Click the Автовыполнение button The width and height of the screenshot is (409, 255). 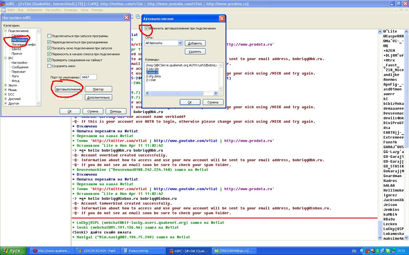coord(68,89)
